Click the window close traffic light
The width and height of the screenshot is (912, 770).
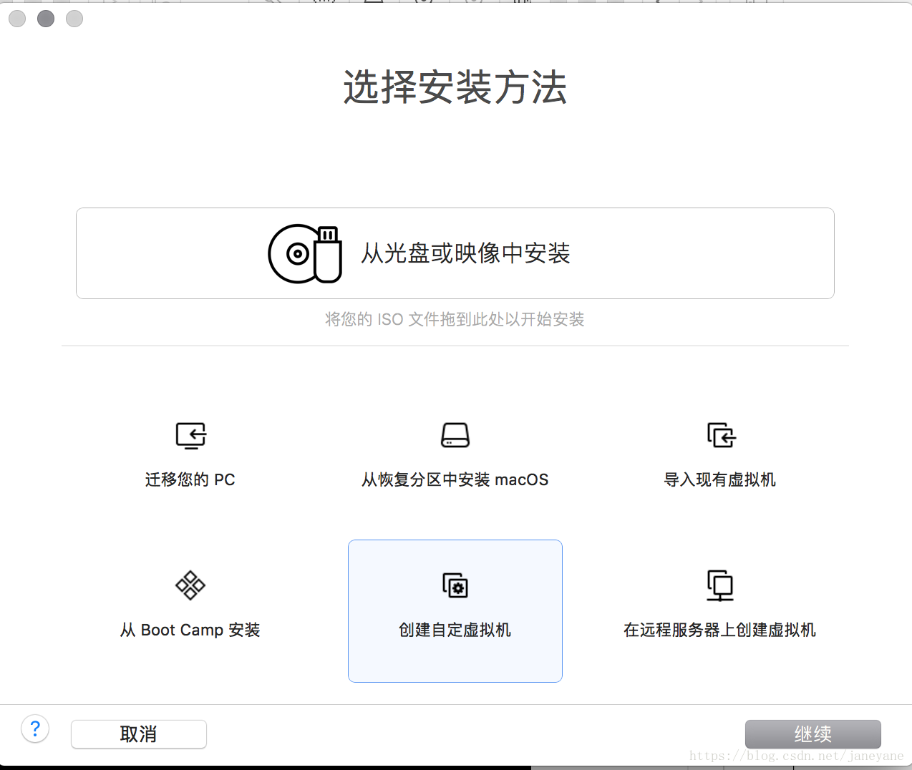point(17,19)
